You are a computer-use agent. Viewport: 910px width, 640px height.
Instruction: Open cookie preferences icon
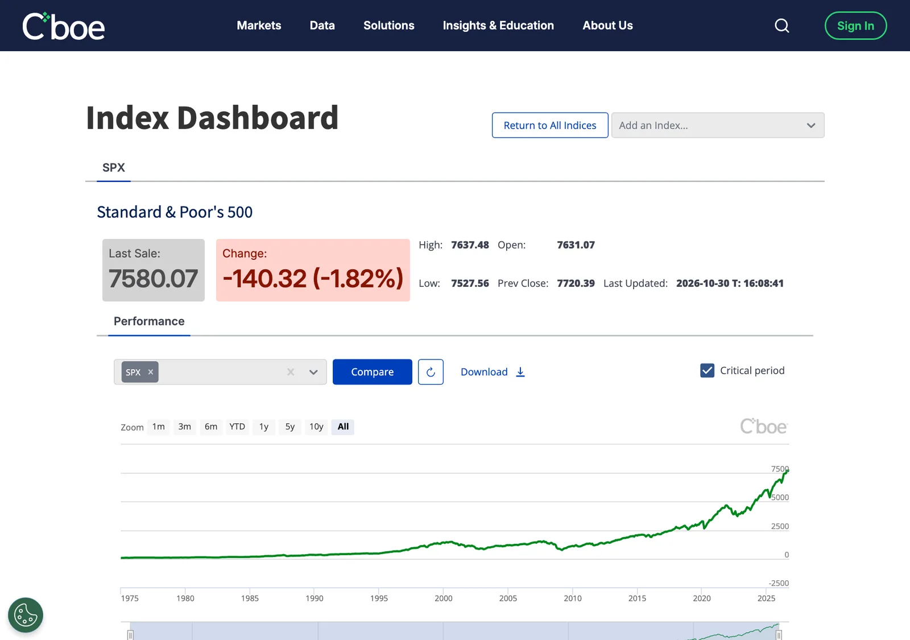26,615
